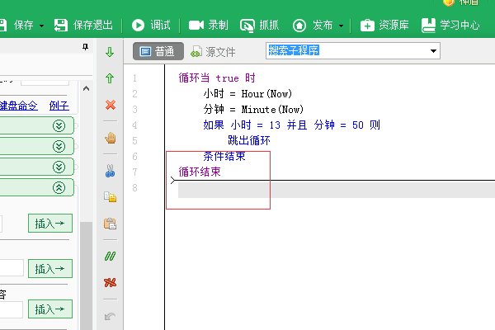Open 学习中心 learning center
This screenshot has width=495, height=330.
coord(450,26)
